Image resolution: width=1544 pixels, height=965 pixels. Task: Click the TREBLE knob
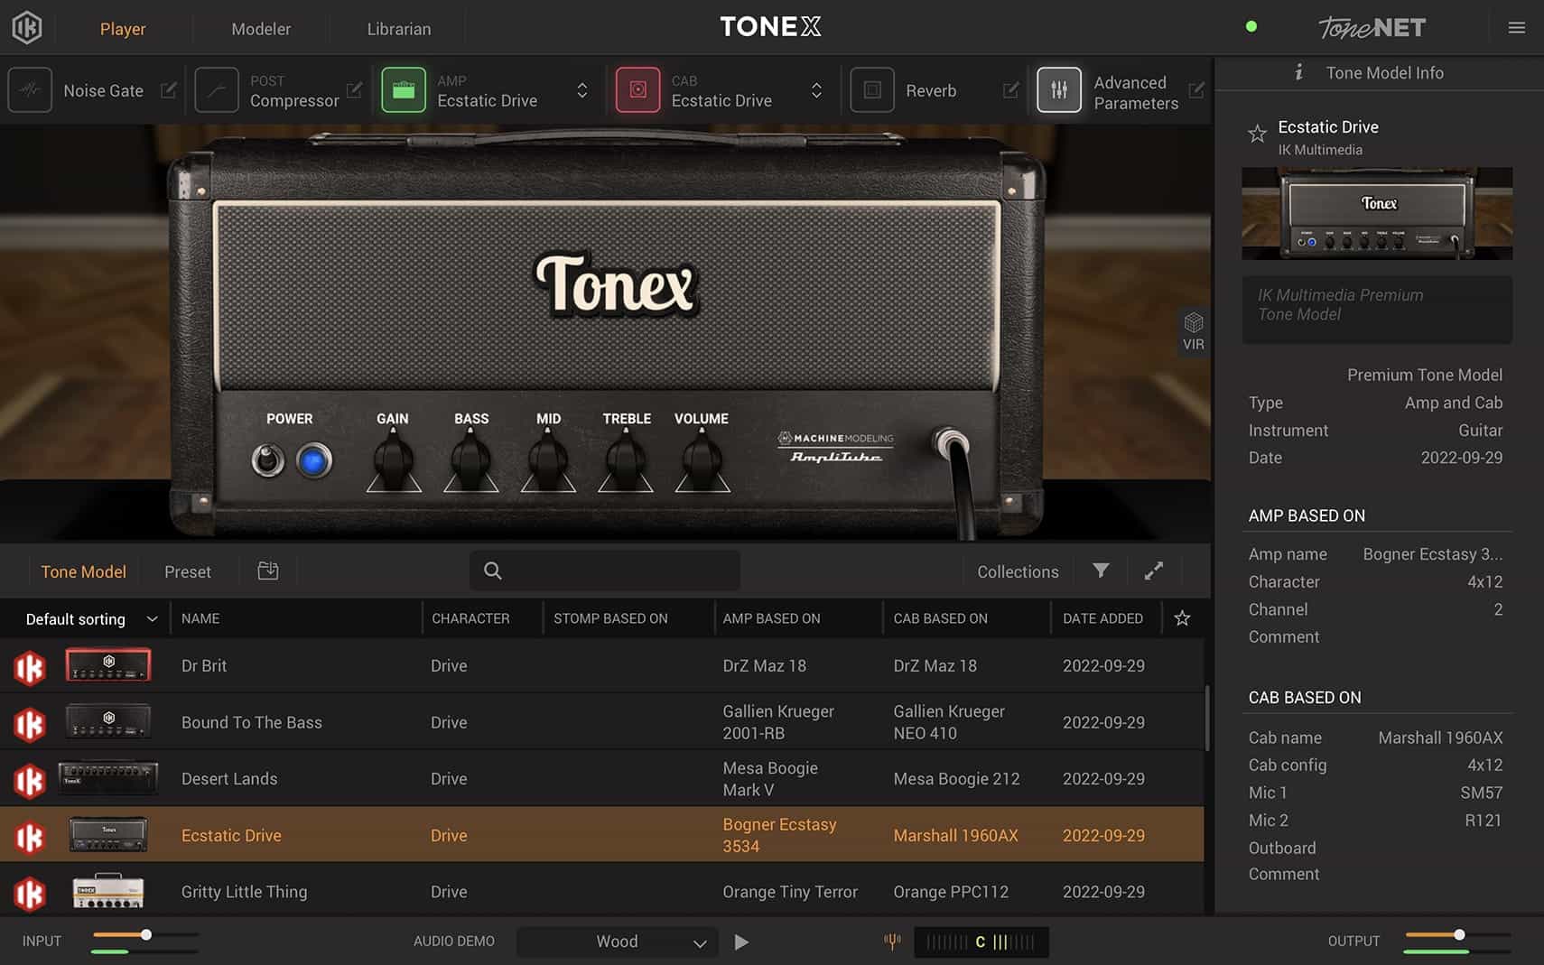click(626, 460)
